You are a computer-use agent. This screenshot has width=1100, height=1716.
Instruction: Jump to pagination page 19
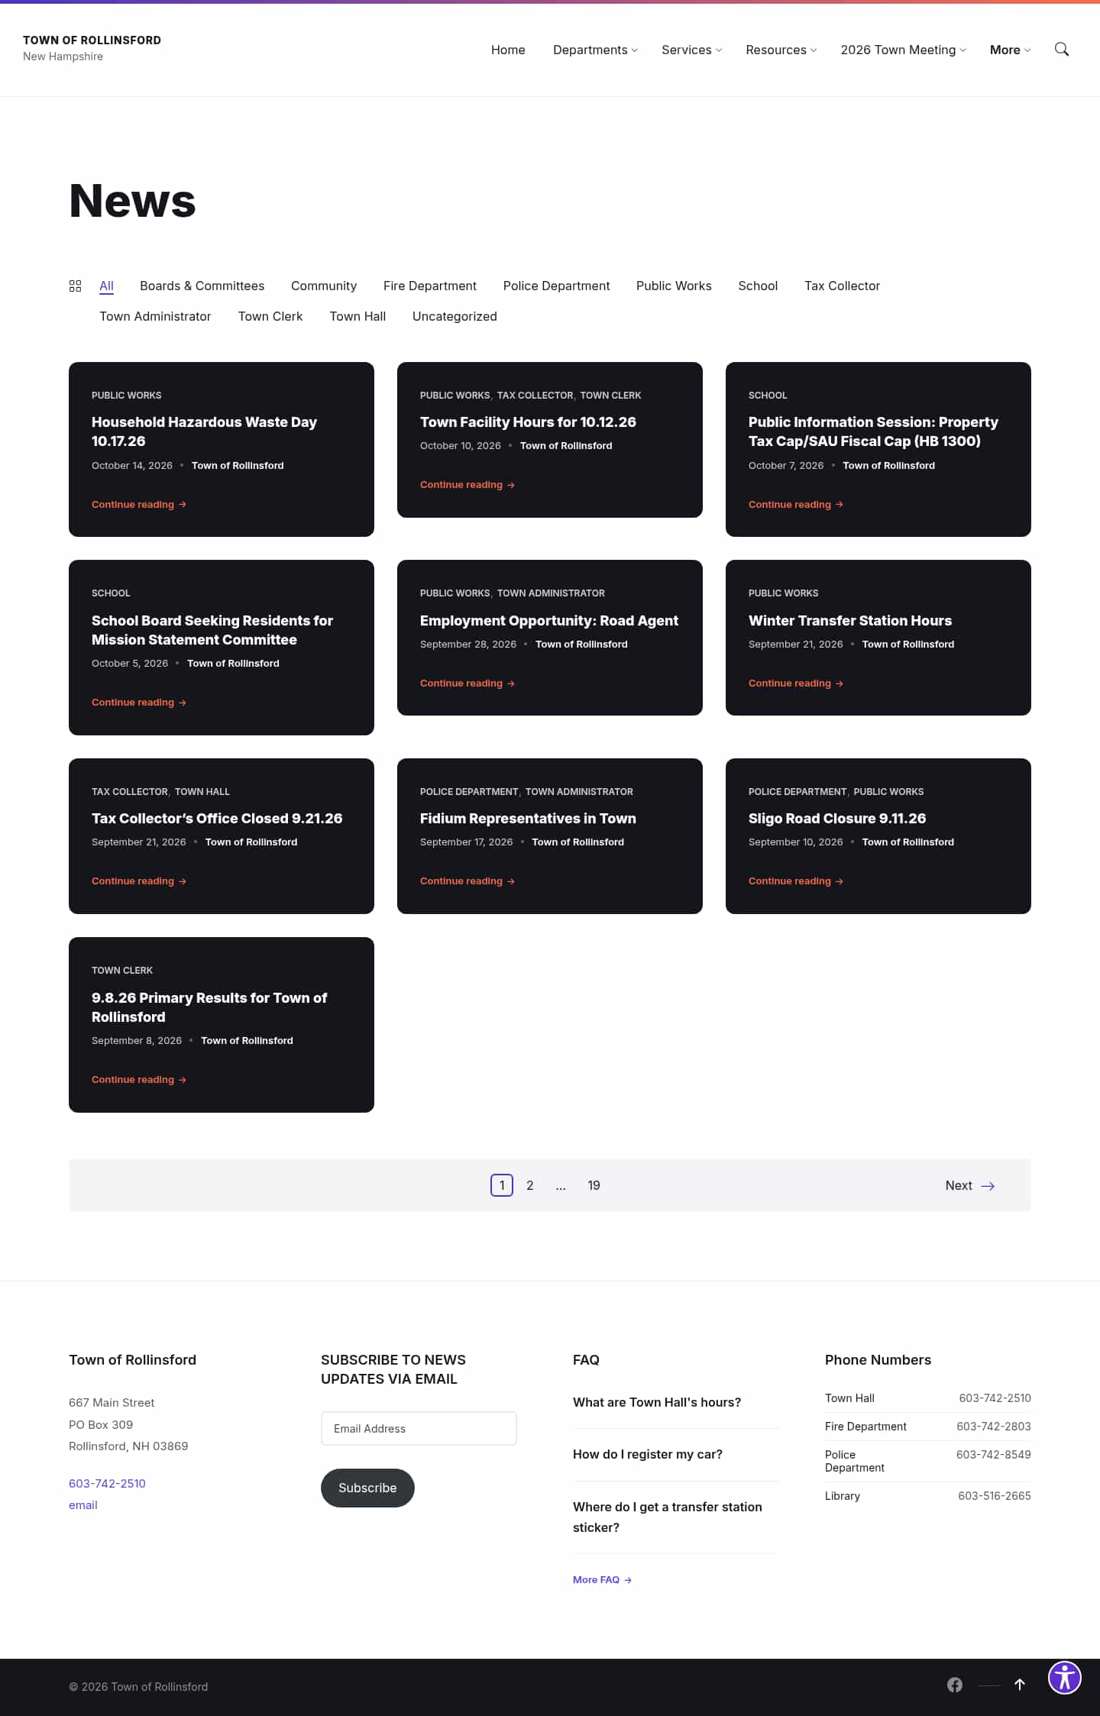point(594,1185)
